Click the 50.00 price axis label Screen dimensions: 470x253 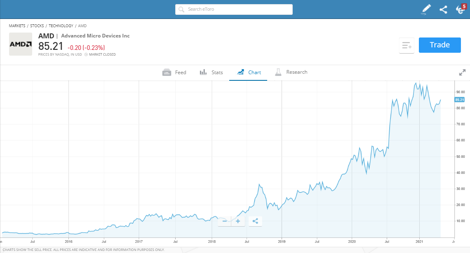pyautogui.click(x=461, y=157)
